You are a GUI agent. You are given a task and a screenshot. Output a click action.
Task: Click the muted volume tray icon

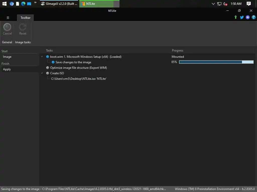coord(225,4)
